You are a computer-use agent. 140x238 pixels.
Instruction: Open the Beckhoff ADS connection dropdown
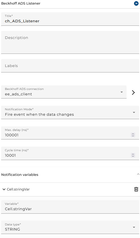(x=122, y=92)
